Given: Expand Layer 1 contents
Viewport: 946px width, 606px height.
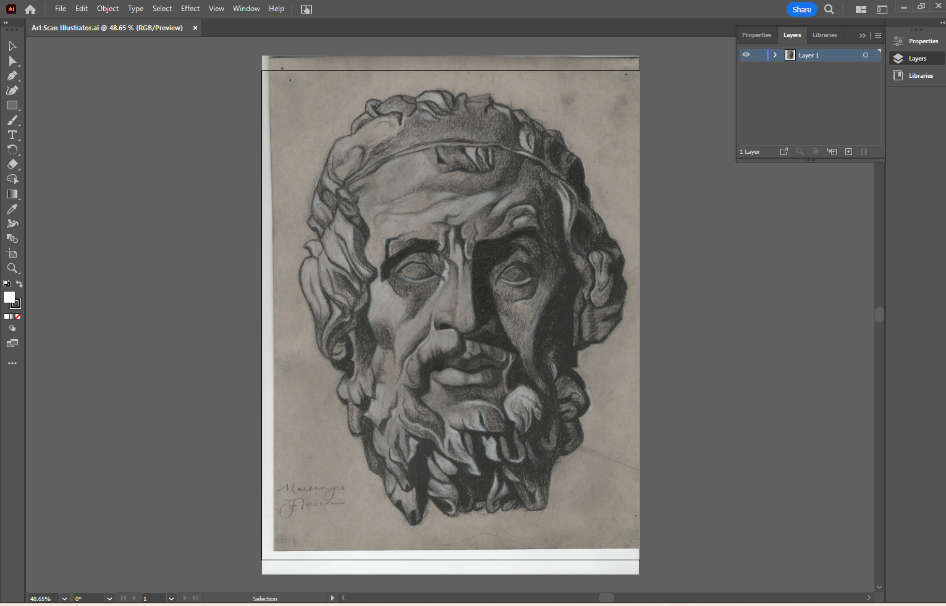Looking at the screenshot, I should (x=775, y=55).
